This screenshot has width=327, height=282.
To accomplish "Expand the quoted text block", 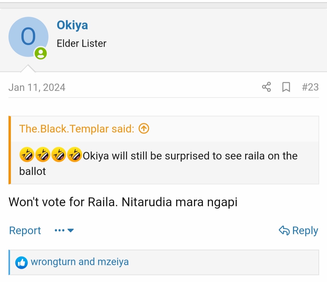I will pos(163,163).
